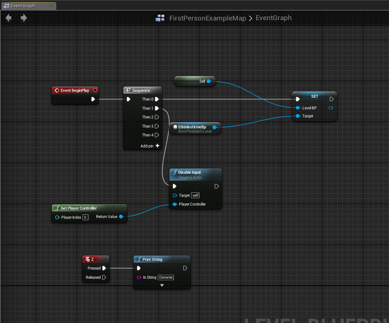Click the Level BP input pin
Viewport: 389px width, 323px height.
298,108
